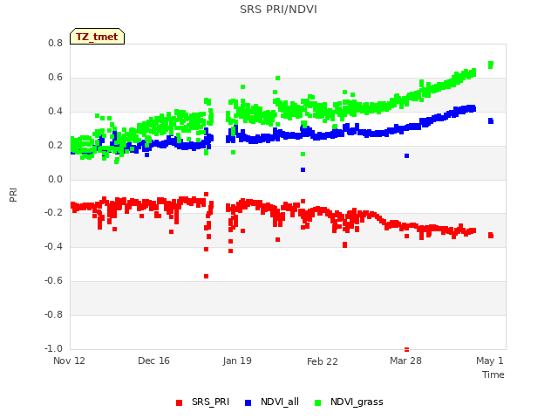The height and width of the screenshot is (419, 558).
Task: Select the NDVI_all legend label
Action: [x=280, y=402]
